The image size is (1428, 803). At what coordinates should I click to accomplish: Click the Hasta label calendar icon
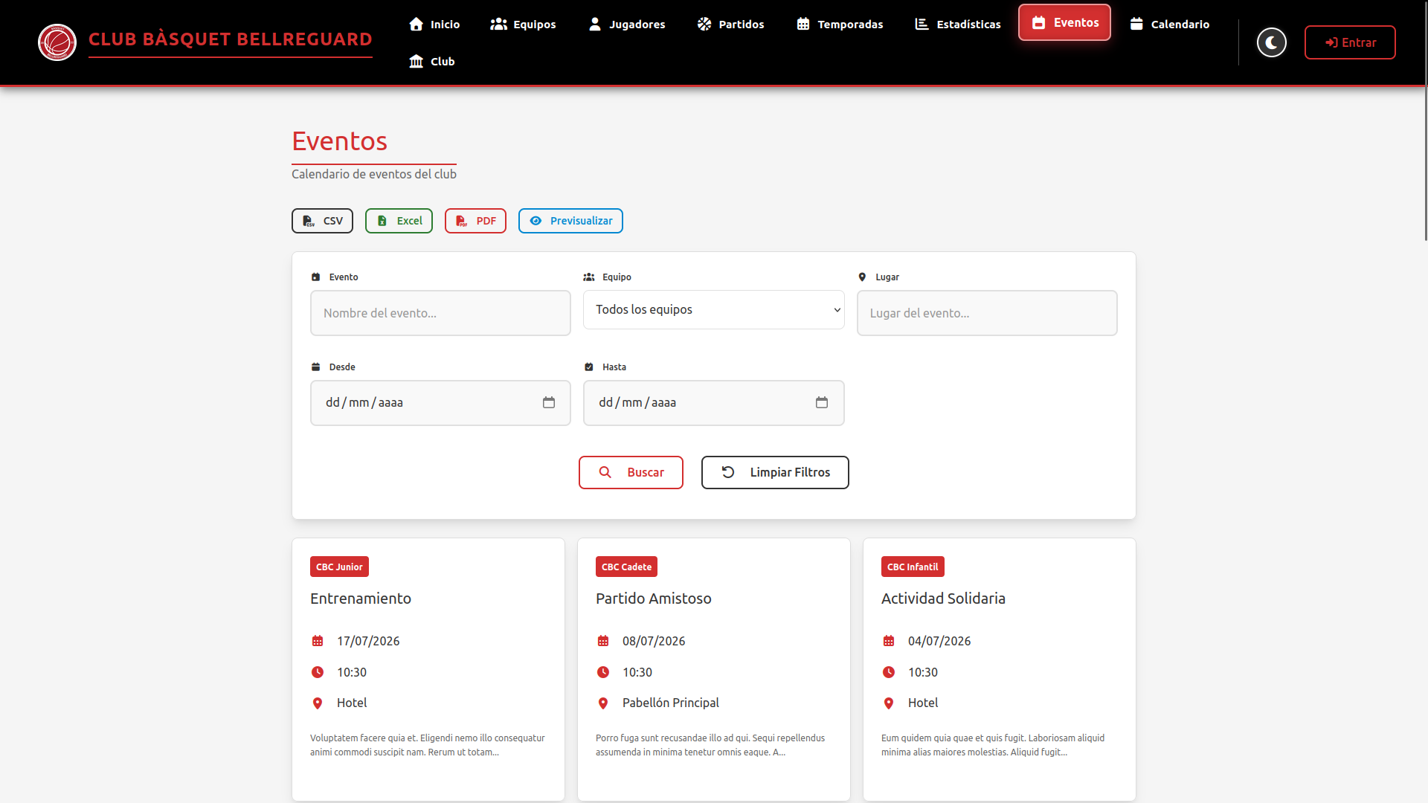pos(589,367)
